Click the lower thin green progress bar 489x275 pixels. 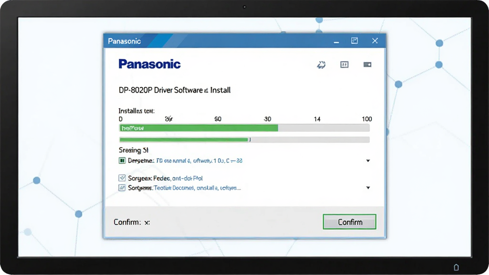184,140
